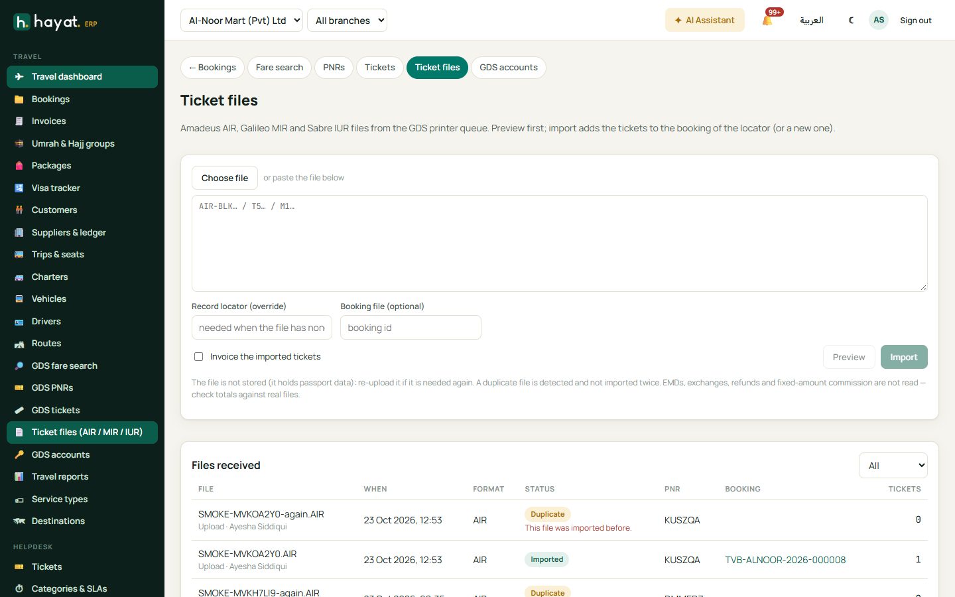Click the Umrah & Hajj groups icon
Viewport: 955px width, 597px height.
point(19,144)
